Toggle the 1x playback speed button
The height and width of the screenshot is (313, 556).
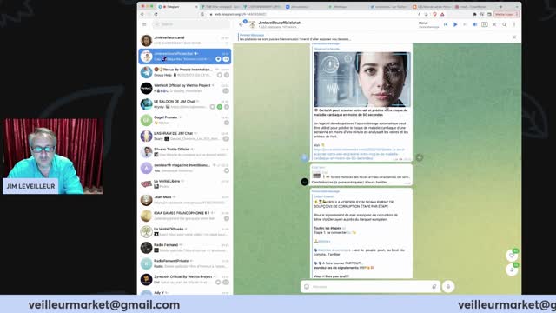(485, 24)
